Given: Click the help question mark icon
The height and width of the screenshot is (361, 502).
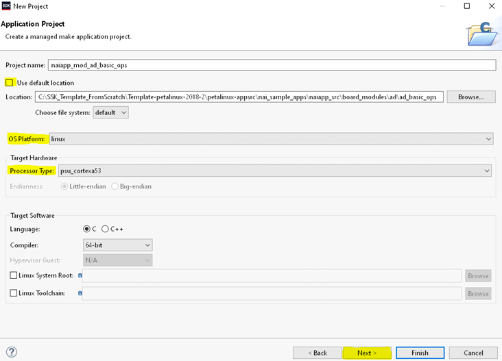Looking at the screenshot, I should point(11,353).
